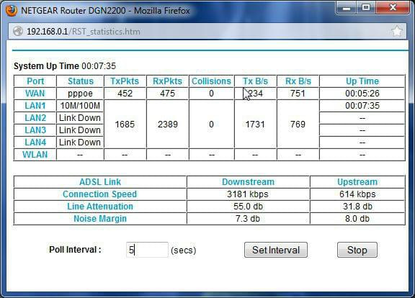Click the Connection Speed row label
The height and width of the screenshot is (298, 415).
[99, 194]
